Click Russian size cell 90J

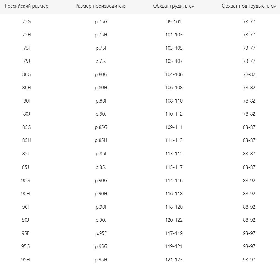[x=26, y=220]
